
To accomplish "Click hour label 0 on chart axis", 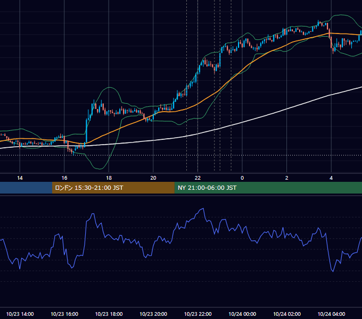I will (242, 178).
